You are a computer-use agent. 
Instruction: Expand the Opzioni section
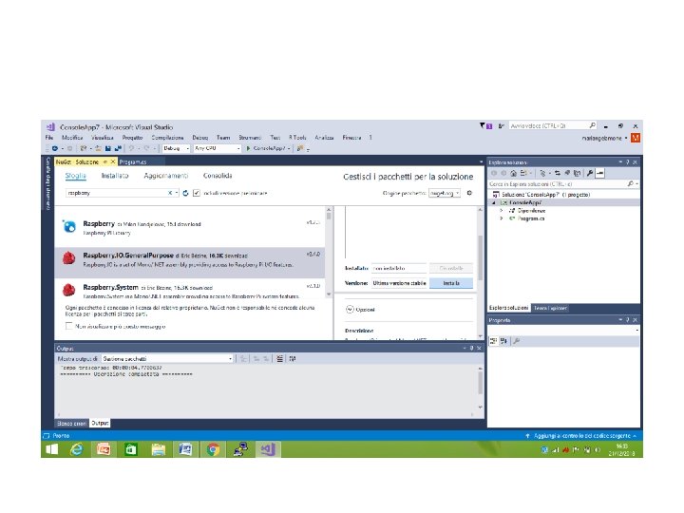click(x=350, y=310)
